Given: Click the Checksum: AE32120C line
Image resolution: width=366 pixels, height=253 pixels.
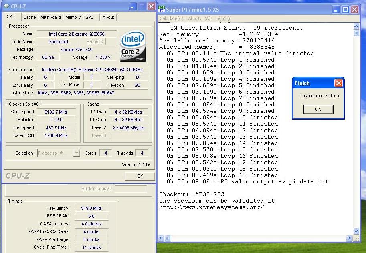Looking at the screenshot, I should click(x=192, y=194).
